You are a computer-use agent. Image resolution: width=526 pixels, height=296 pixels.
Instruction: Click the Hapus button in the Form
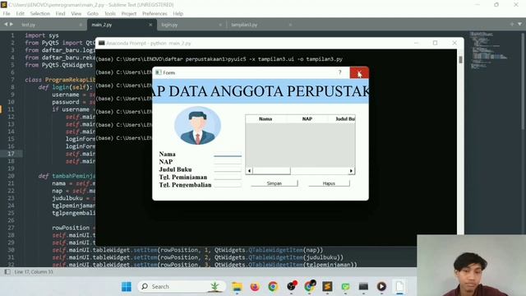coord(329,183)
